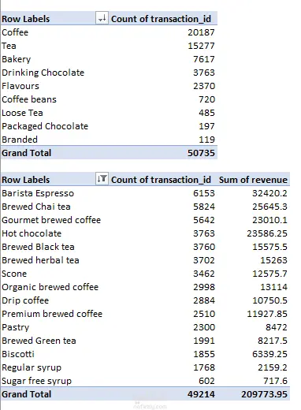Image resolution: width=301 pixels, height=410 pixels.
Task: Select the Premium brewed coffee row label
Action: point(52,314)
